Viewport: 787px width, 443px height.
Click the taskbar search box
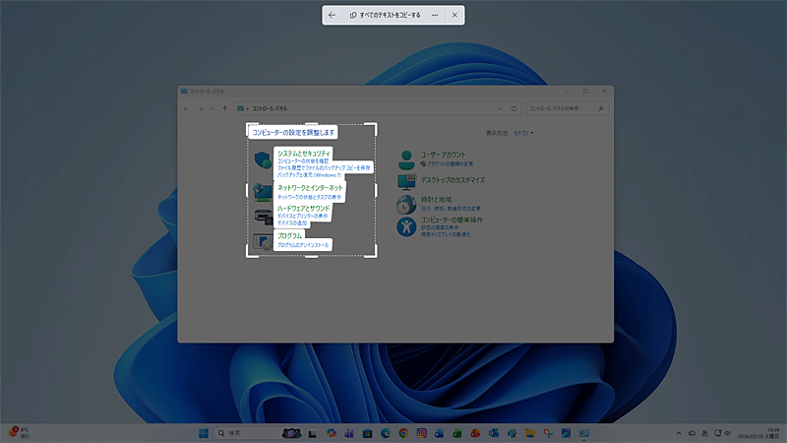[x=246, y=432]
